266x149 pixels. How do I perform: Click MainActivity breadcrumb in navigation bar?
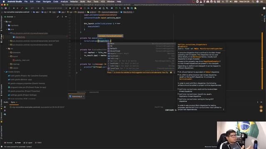click(126, 12)
